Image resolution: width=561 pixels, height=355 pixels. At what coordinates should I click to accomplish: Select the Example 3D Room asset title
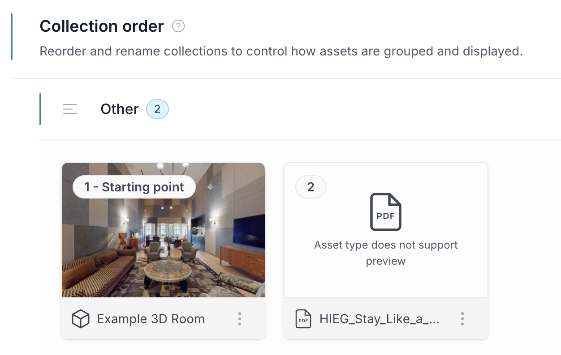(x=151, y=319)
